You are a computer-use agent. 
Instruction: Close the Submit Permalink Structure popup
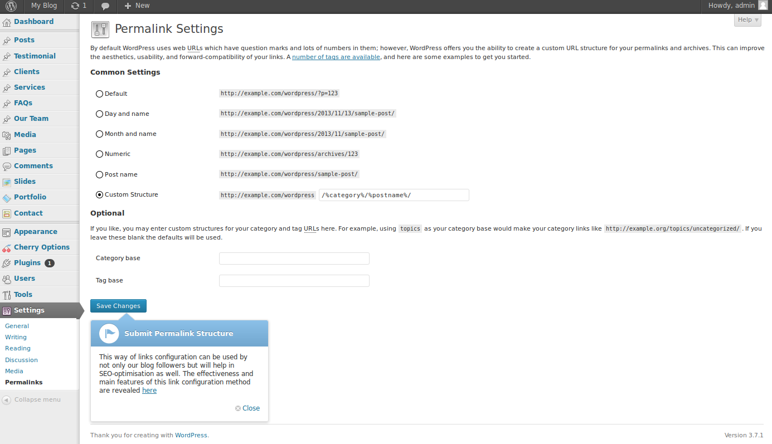247,408
